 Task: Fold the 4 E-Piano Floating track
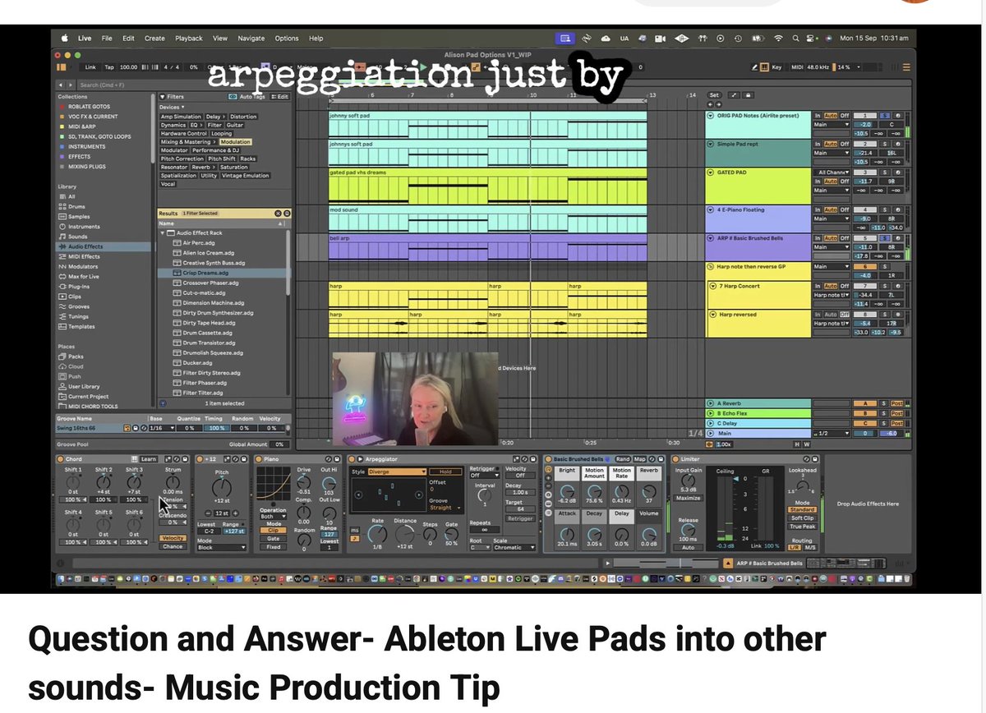click(710, 209)
